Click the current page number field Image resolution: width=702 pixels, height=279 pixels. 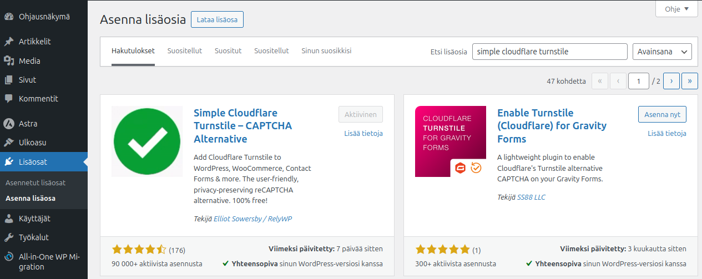pos(639,81)
